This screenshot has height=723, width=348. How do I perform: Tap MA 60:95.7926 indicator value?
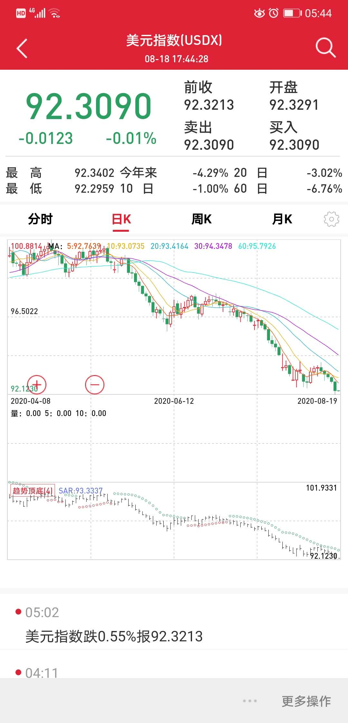(257, 246)
